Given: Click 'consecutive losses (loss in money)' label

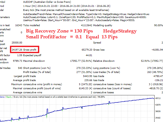Looking at the screenshot, I should (x=113, y=84).
